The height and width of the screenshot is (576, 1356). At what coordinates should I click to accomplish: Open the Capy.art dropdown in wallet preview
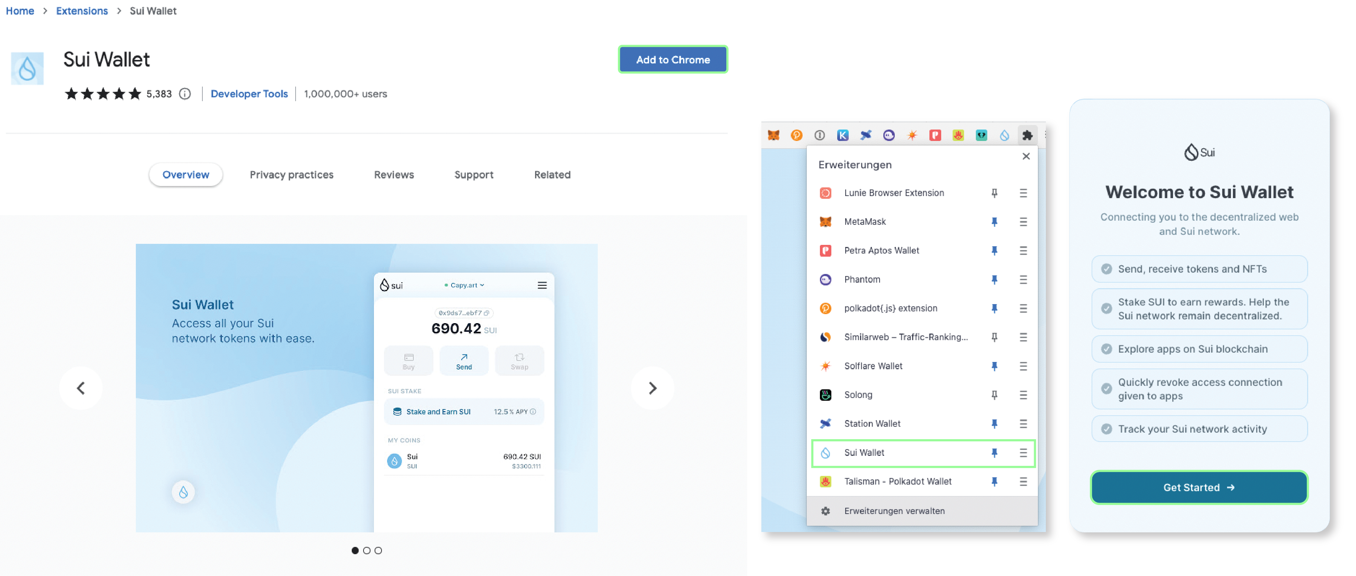[x=464, y=286]
